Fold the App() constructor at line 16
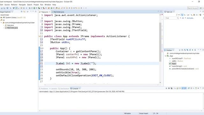Screen dimensions: 204x115 pos(43,48)
